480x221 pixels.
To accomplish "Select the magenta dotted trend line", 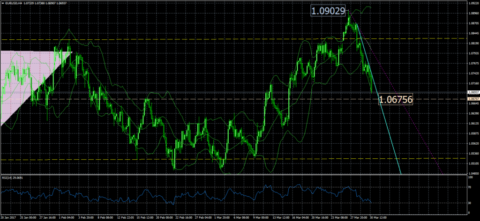I will (x=412, y=122).
